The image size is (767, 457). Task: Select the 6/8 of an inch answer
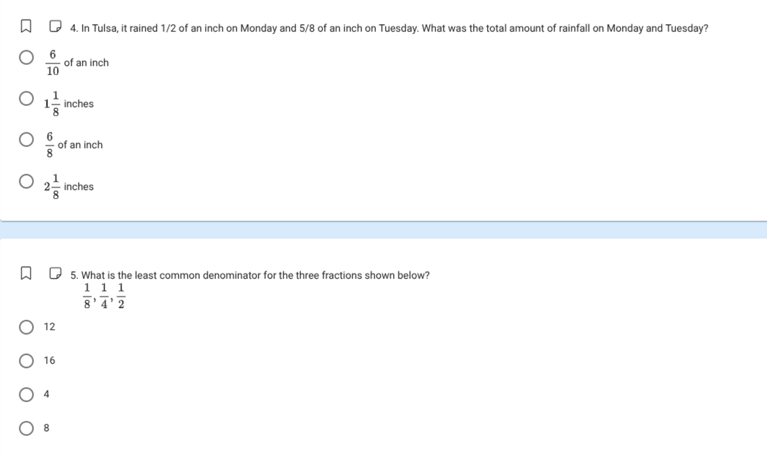tap(26, 139)
